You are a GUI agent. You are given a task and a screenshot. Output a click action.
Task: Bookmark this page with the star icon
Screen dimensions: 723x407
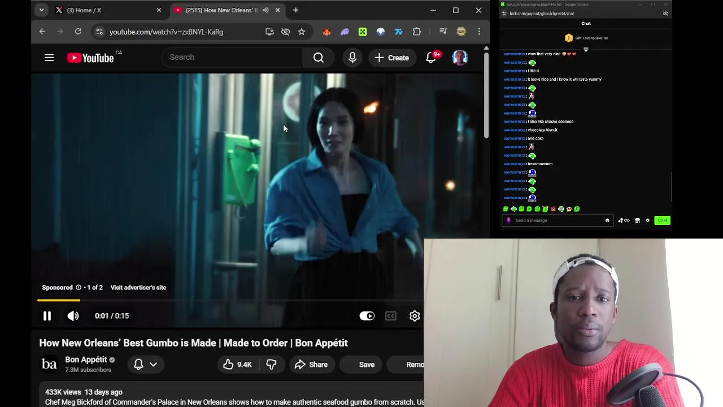coord(302,32)
